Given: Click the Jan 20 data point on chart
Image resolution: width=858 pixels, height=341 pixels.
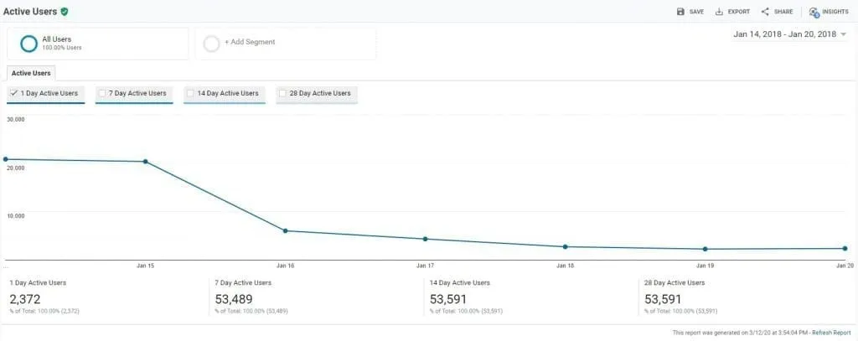Looking at the screenshot, I should pos(845,249).
